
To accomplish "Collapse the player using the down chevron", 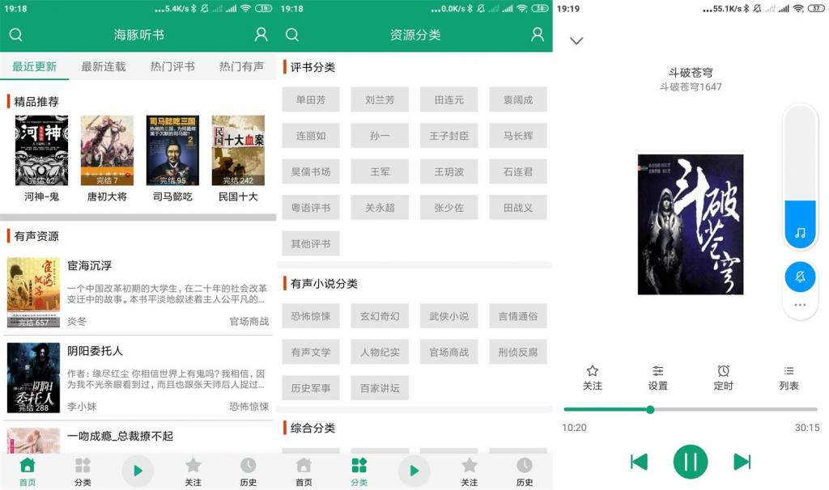I will coord(577,40).
